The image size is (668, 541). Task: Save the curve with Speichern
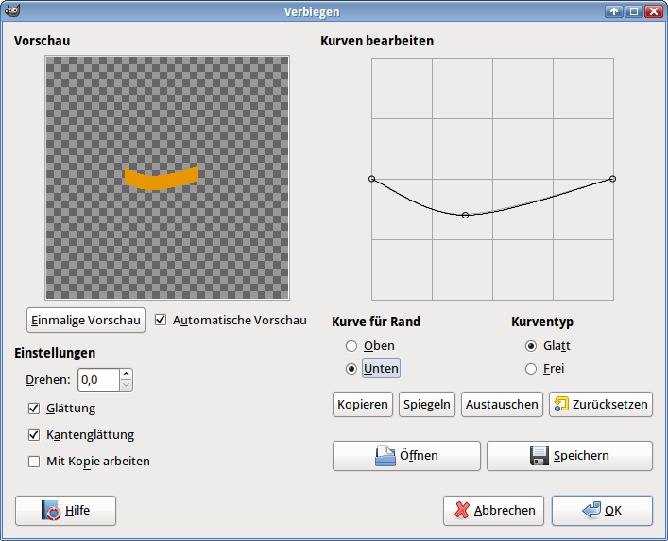[570, 456]
